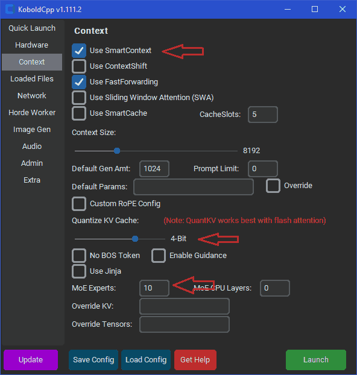Click the purple Update button
Image resolution: width=357 pixels, height=375 pixels.
click(31, 360)
